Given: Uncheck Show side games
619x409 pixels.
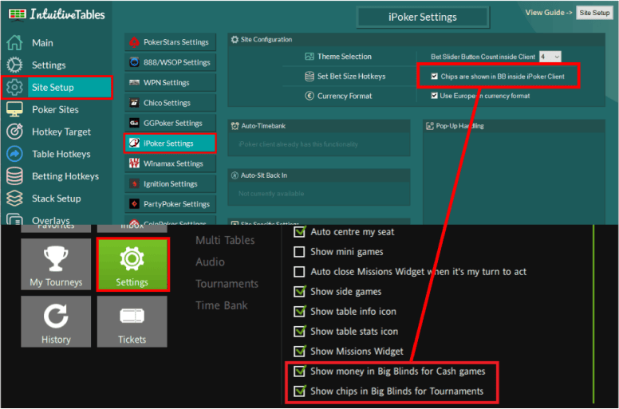Looking at the screenshot, I should [x=299, y=292].
